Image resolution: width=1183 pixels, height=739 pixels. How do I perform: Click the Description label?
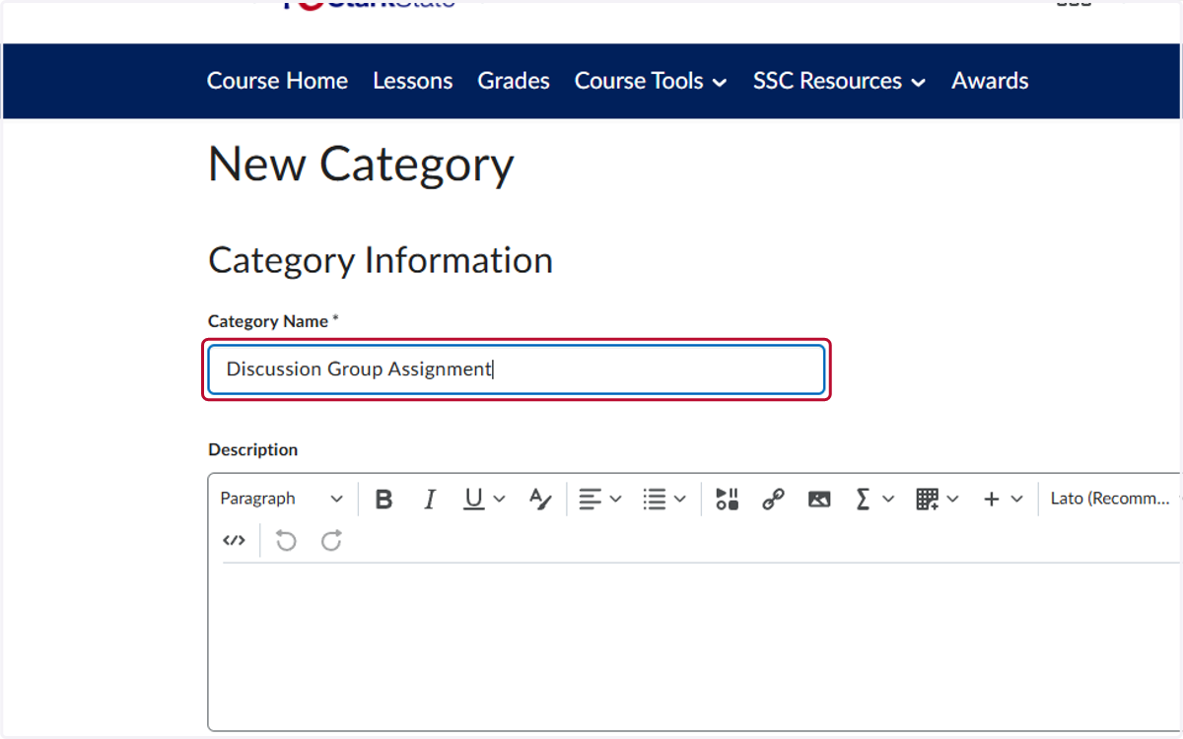coord(252,449)
